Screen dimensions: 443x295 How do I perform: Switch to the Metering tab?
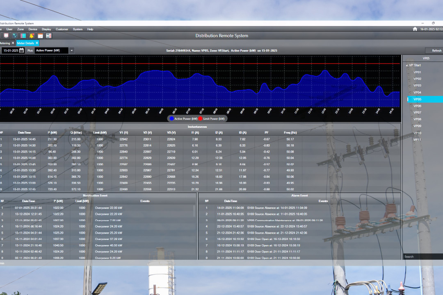[x=5, y=43]
